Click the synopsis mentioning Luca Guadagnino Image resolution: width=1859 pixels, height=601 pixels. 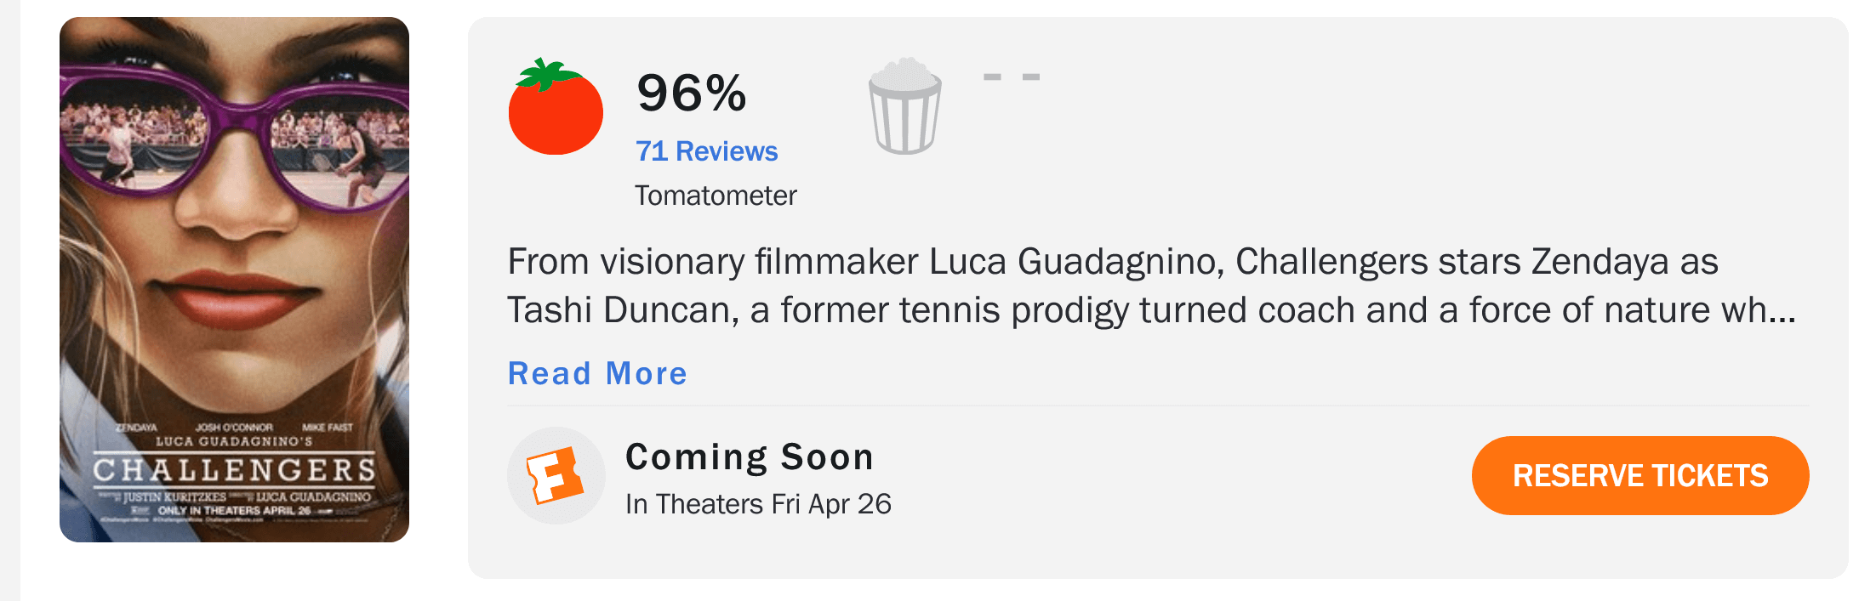1113,262
